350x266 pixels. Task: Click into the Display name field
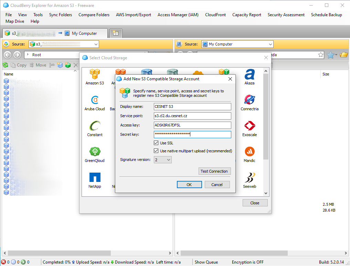point(192,106)
